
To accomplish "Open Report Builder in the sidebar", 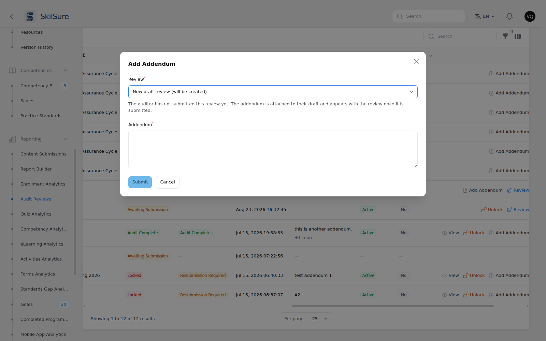I will point(36,169).
